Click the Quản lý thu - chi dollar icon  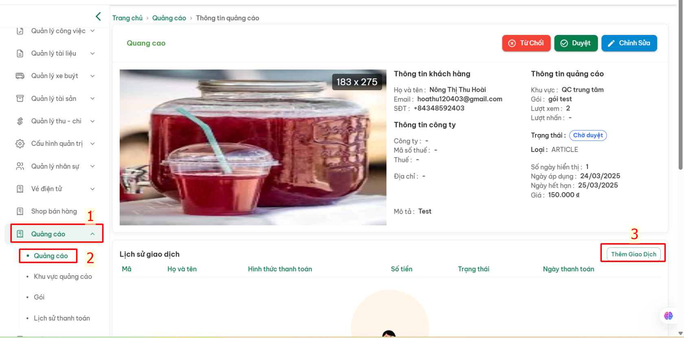click(20, 121)
